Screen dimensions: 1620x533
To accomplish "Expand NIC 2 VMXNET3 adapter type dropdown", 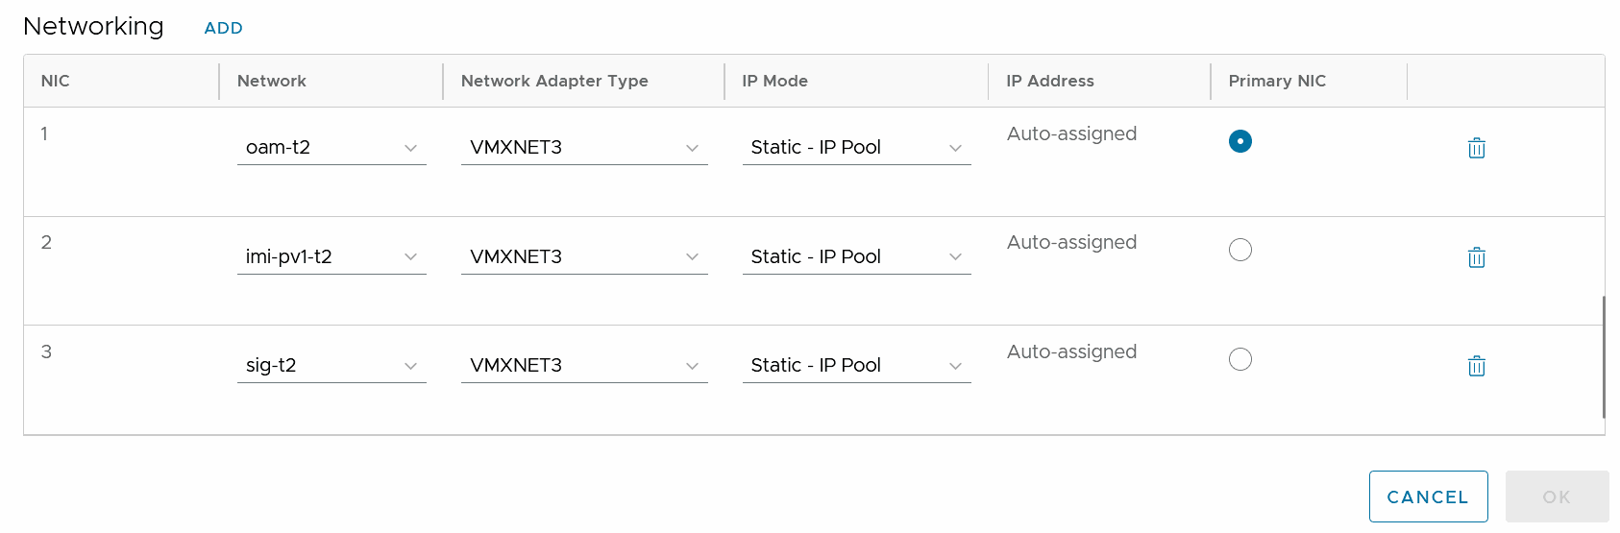I will 584,257.
